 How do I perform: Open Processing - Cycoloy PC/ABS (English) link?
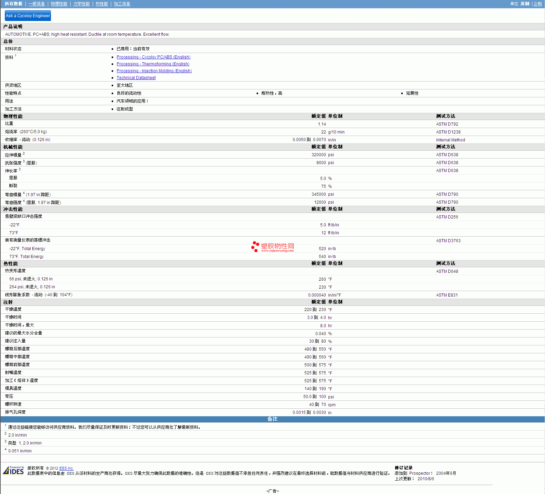[x=153, y=57]
